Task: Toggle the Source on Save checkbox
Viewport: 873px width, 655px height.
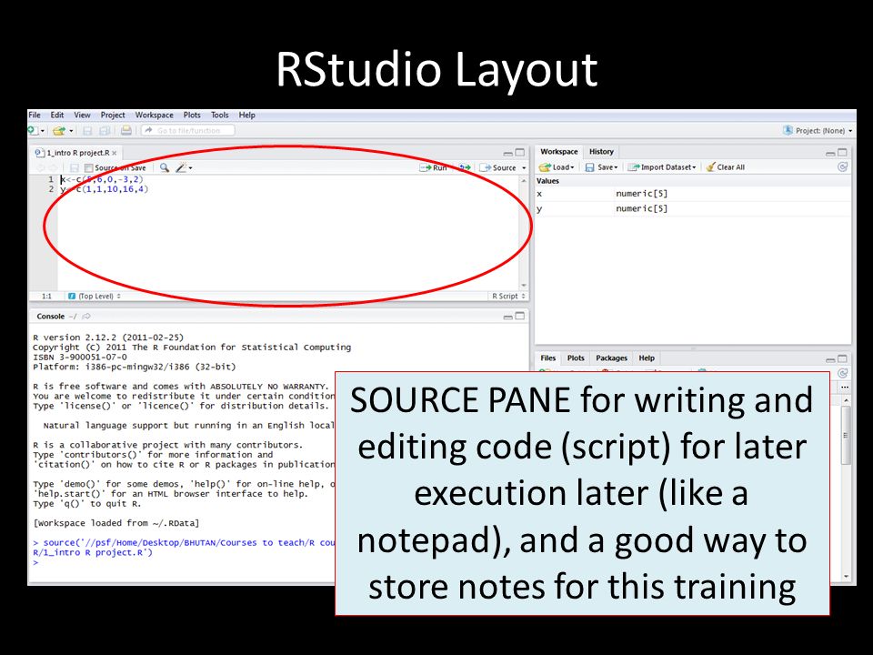Action: (x=88, y=167)
